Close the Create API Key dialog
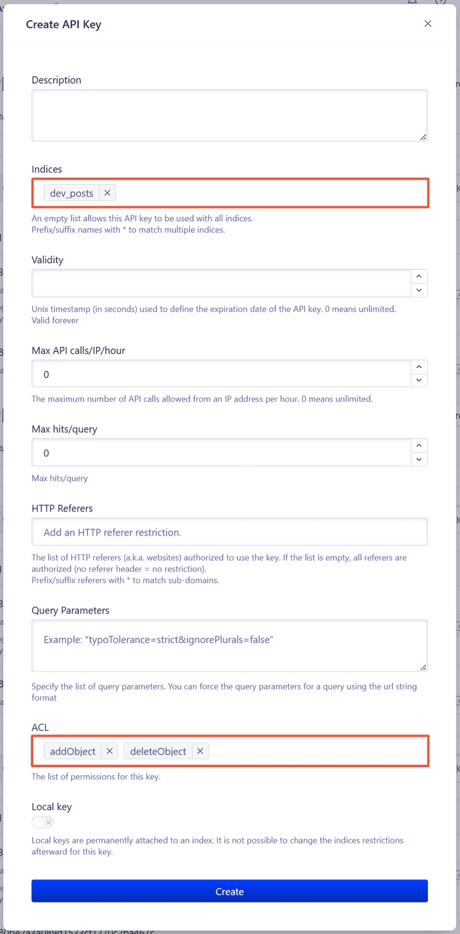The height and width of the screenshot is (934, 460). tap(428, 24)
